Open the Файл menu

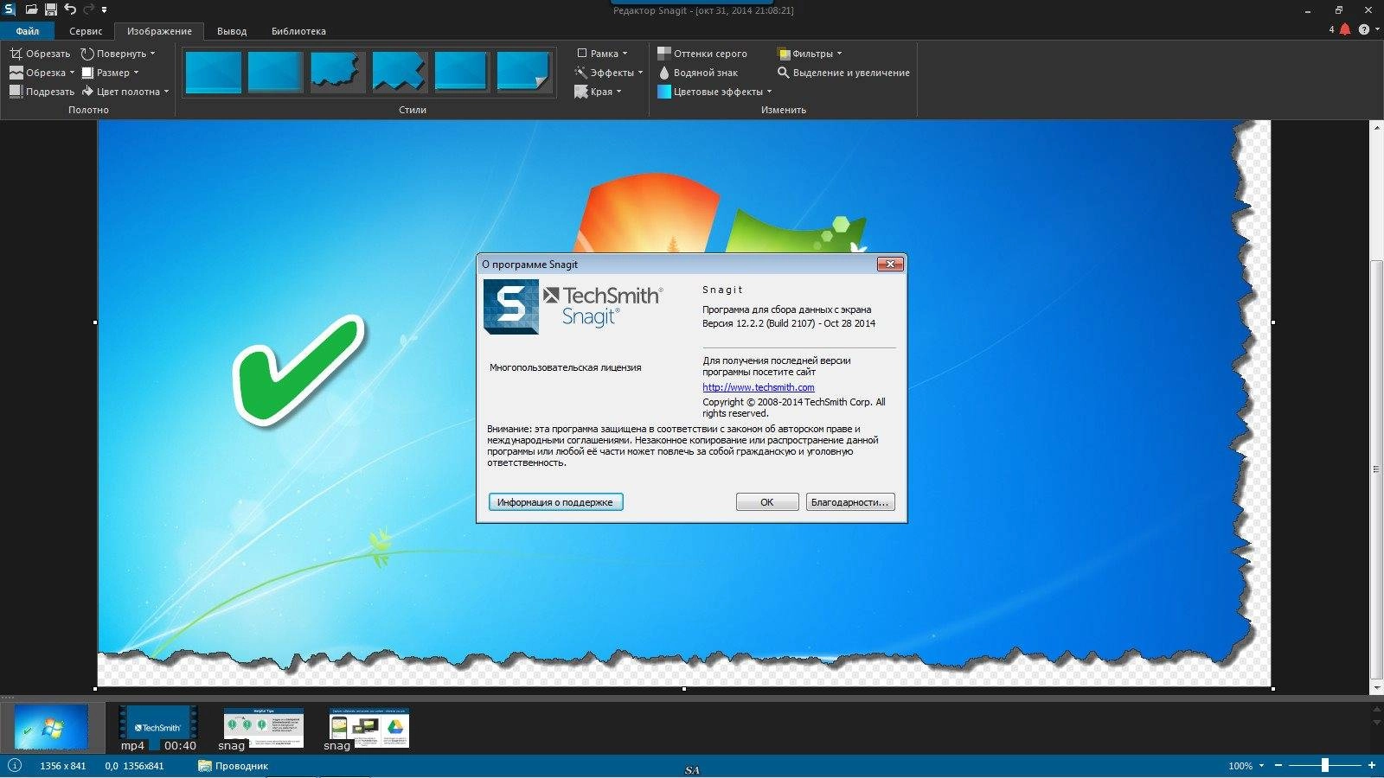[28, 31]
